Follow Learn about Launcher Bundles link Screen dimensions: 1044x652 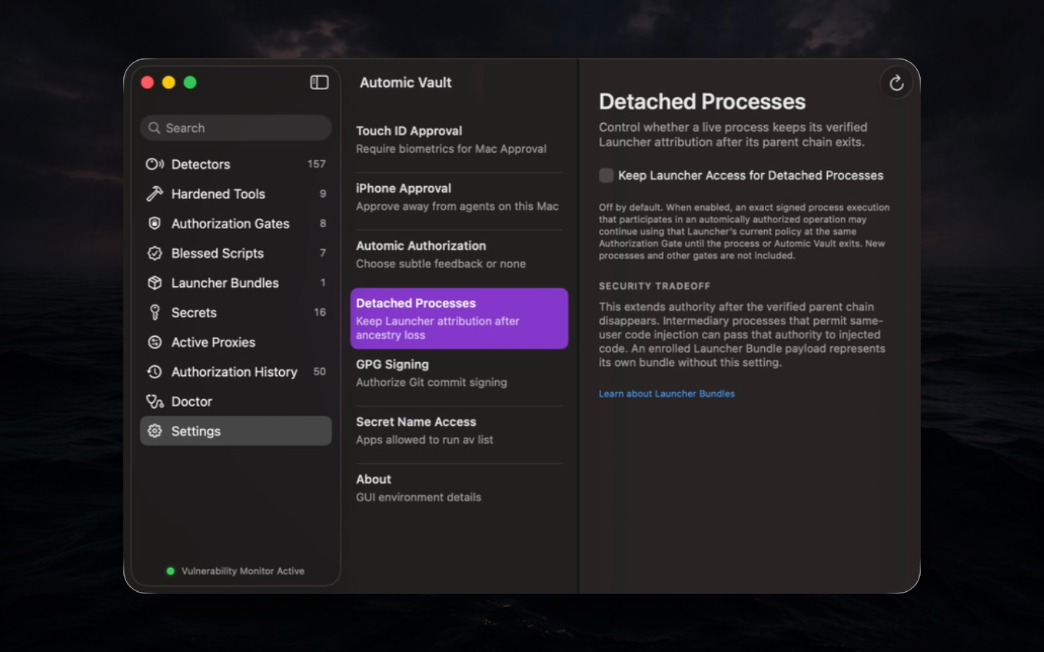[667, 394]
